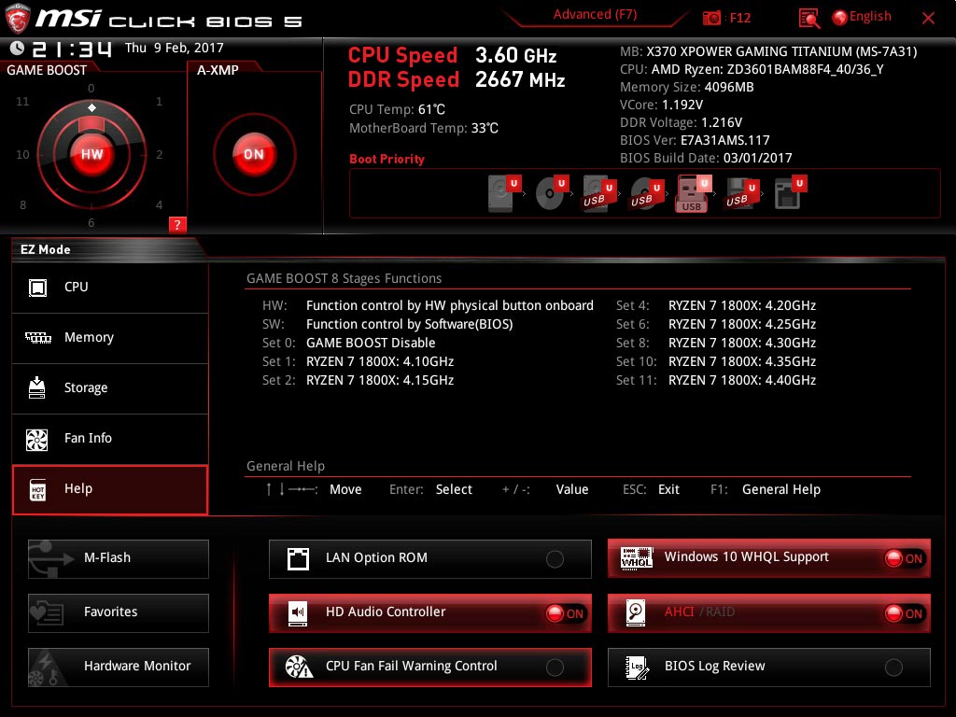
Task: Click the "General Help" section heading
Action: point(286,467)
